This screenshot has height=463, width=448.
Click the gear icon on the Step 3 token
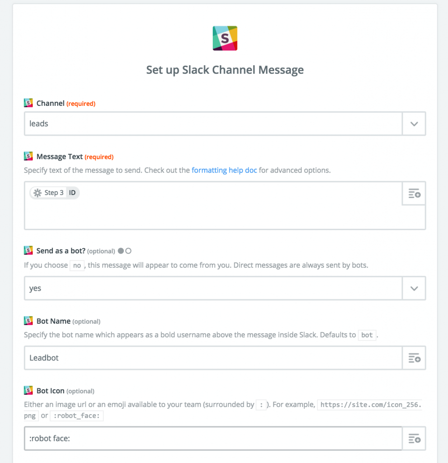click(37, 192)
